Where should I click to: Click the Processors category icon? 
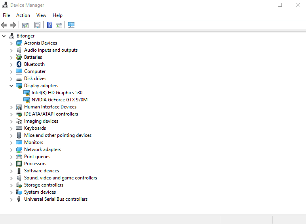point(19,164)
